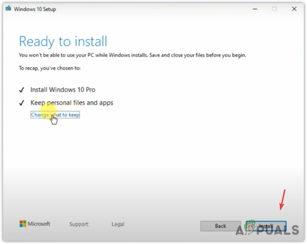
Task: Click the Microsoft logo
Action: [35, 224]
